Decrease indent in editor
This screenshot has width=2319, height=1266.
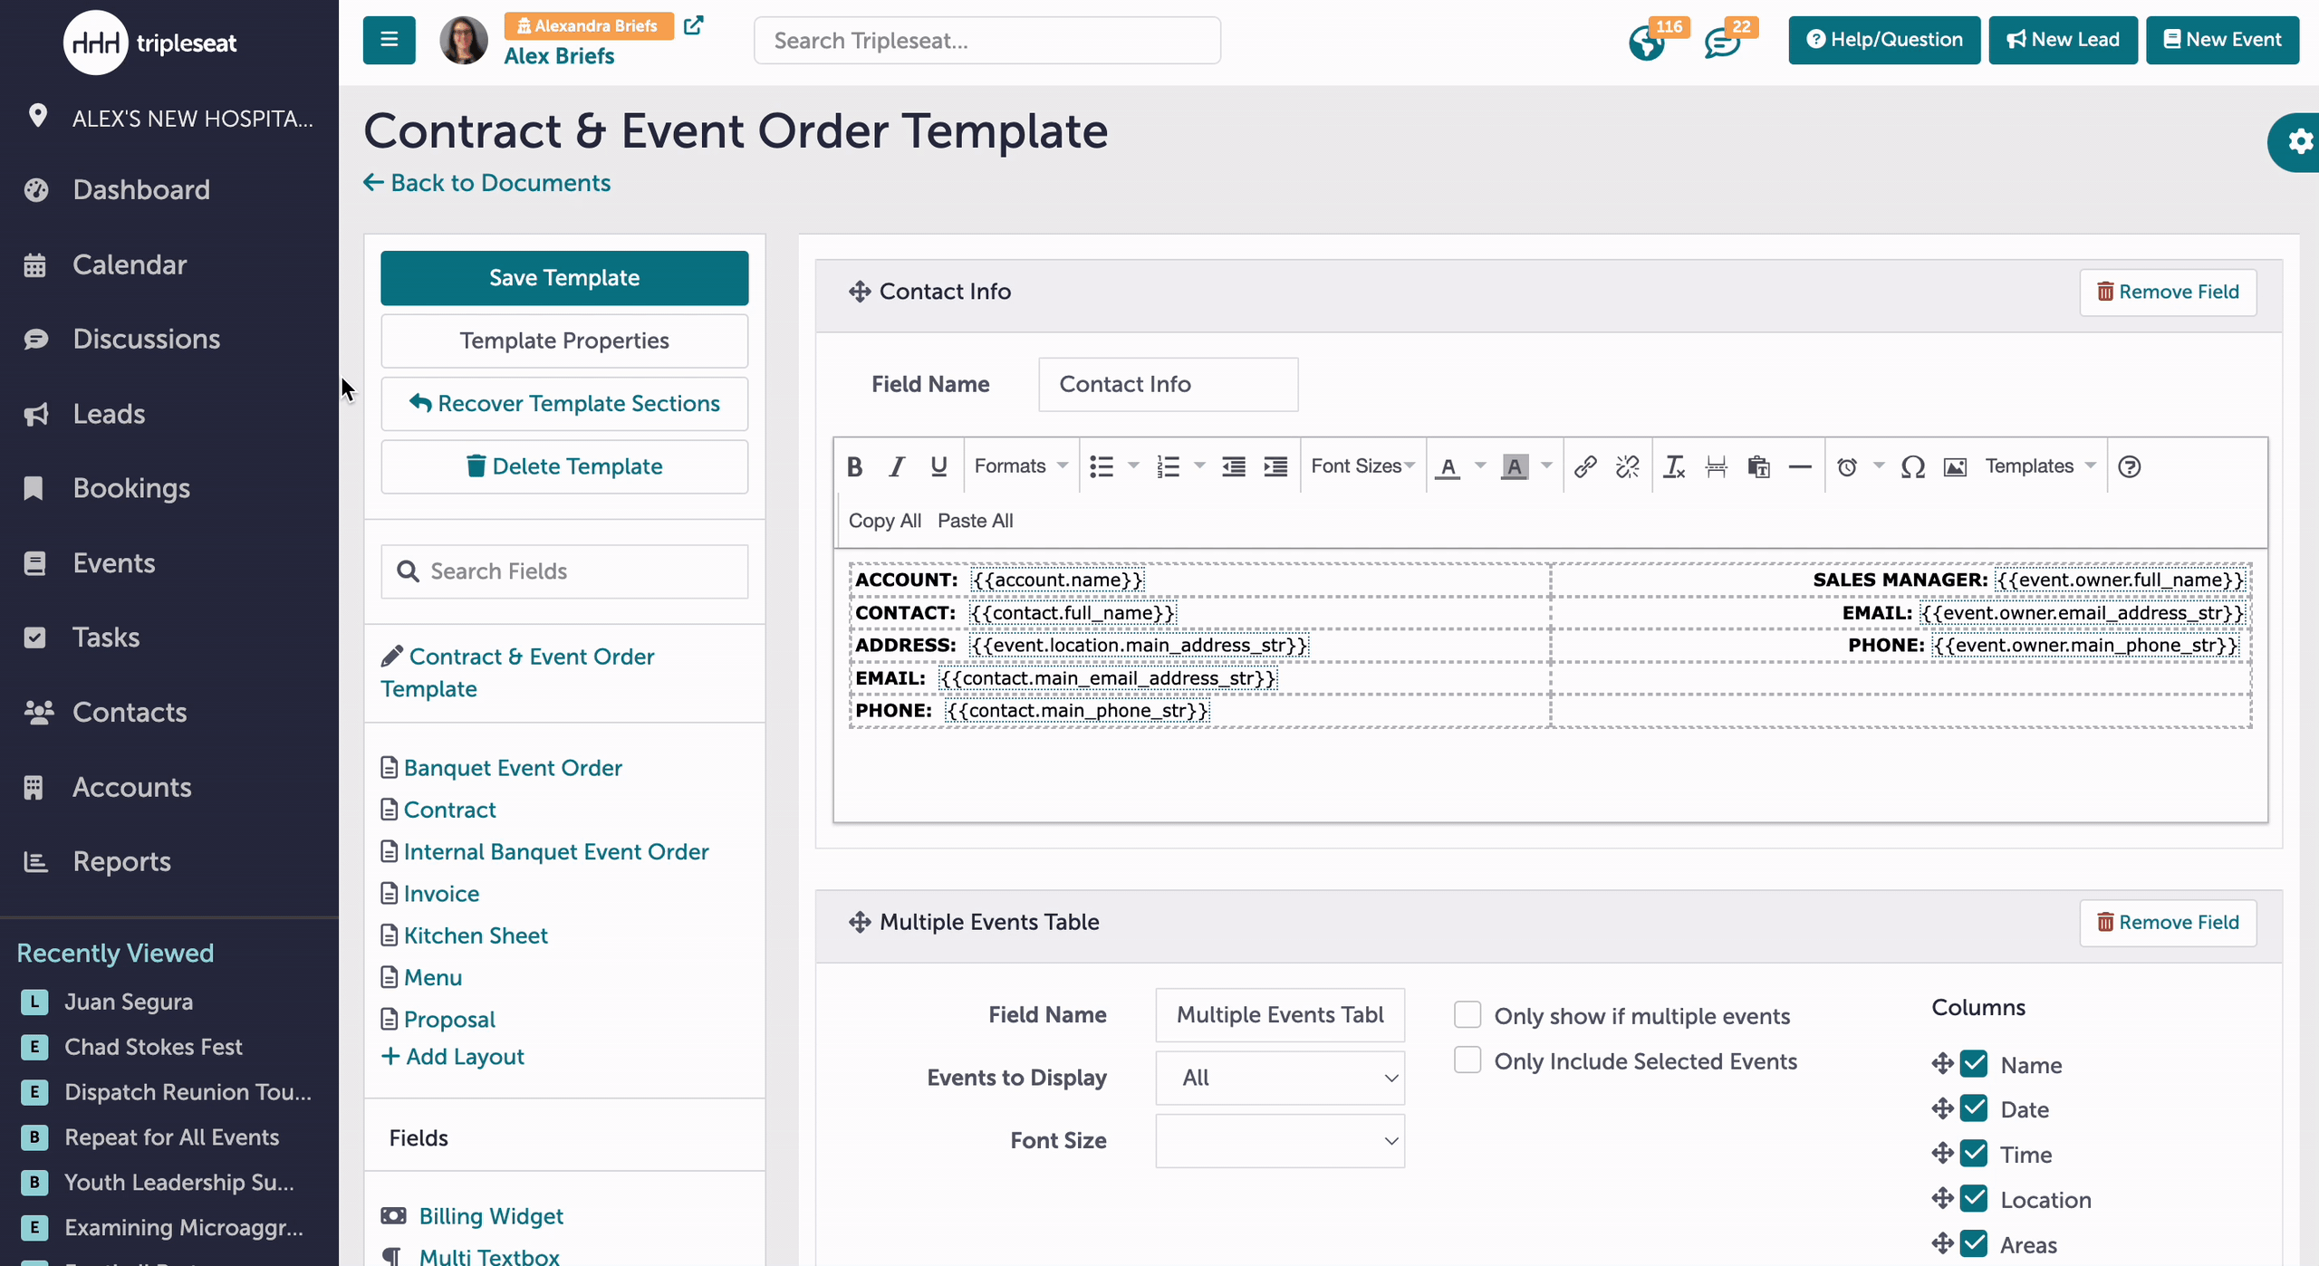point(1234,466)
